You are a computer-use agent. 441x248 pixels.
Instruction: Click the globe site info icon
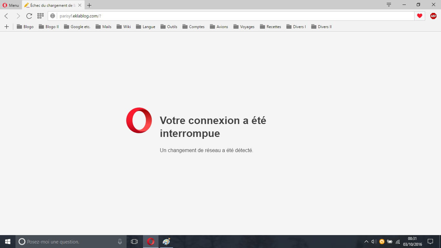[x=53, y=16]
